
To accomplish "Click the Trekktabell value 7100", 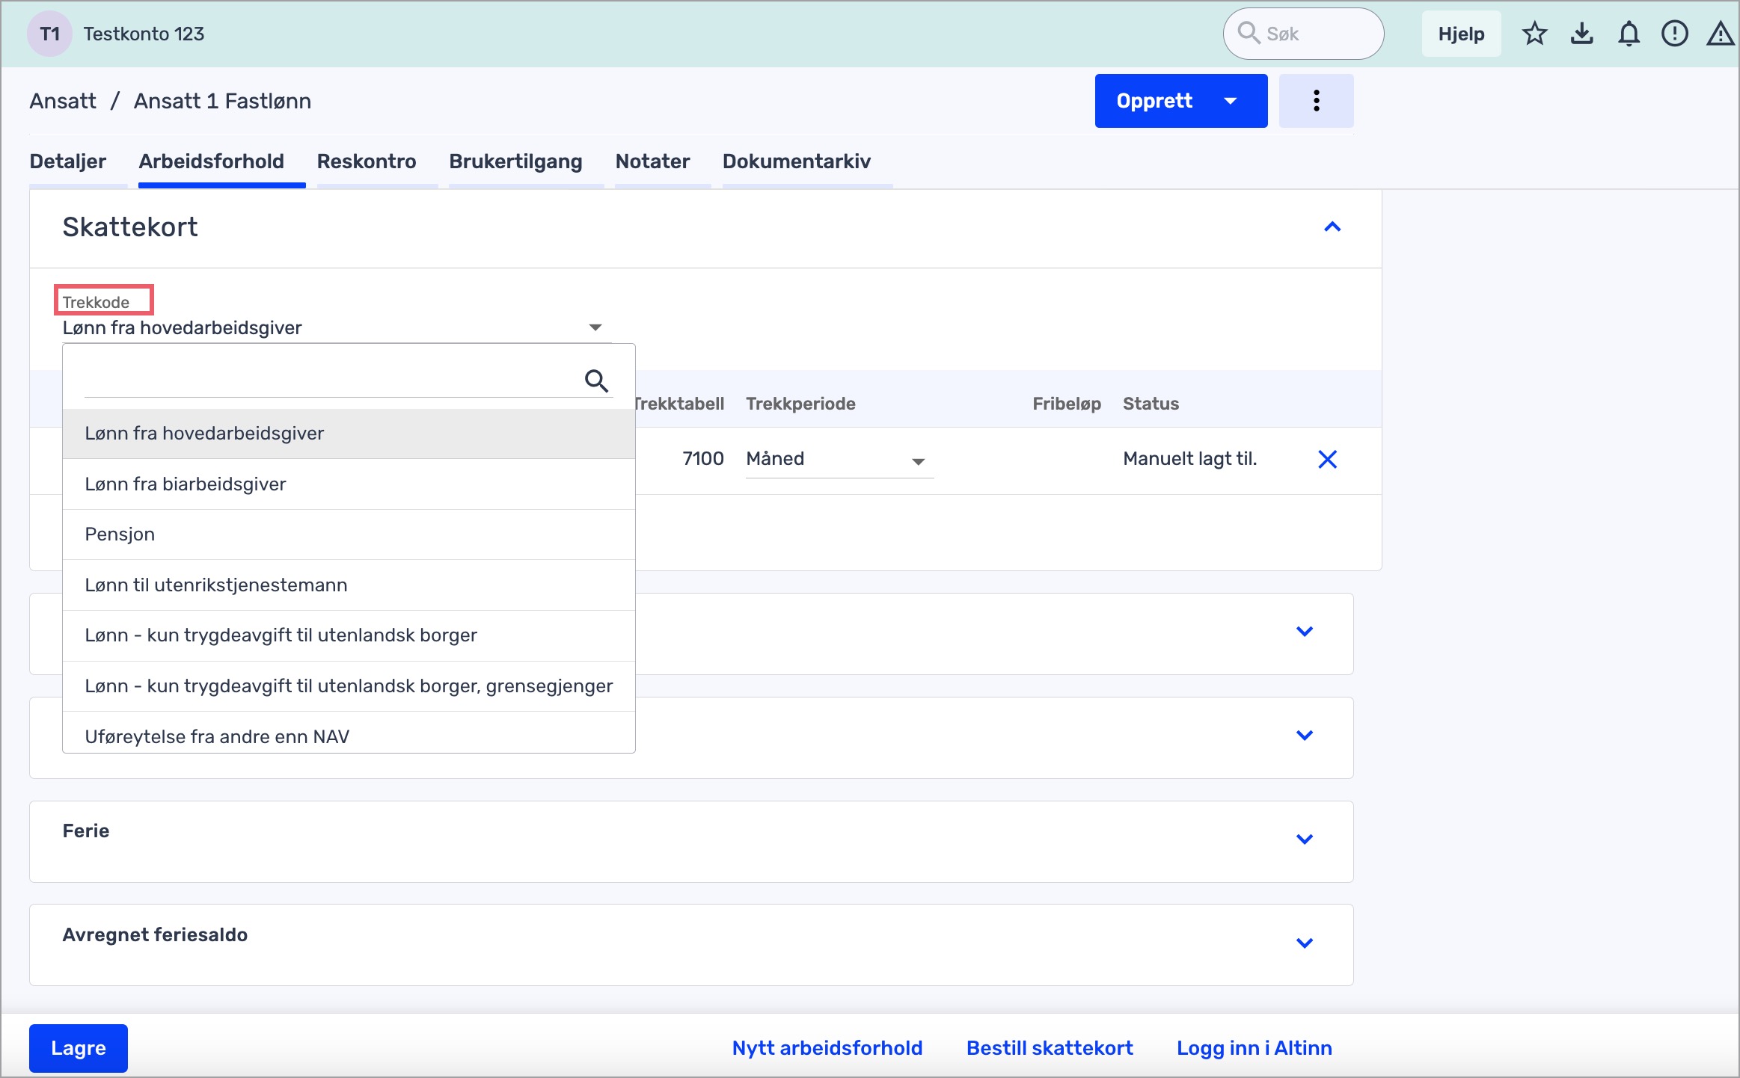I will (x=702, y=459).
